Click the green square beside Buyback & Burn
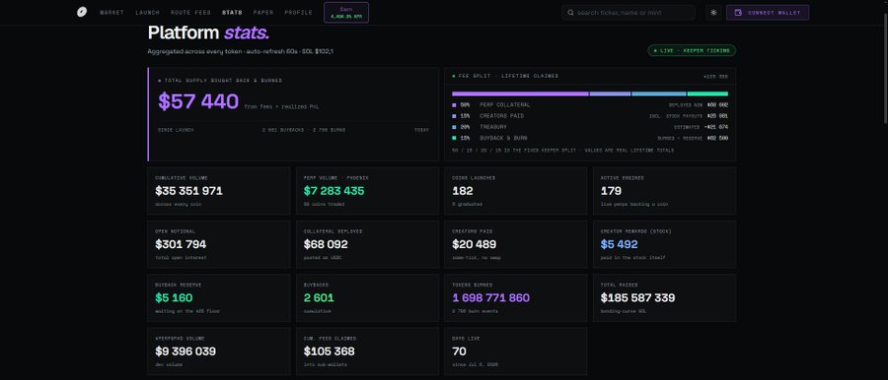Viewport: 888px width, 380px height. click(x=454, y=138)
